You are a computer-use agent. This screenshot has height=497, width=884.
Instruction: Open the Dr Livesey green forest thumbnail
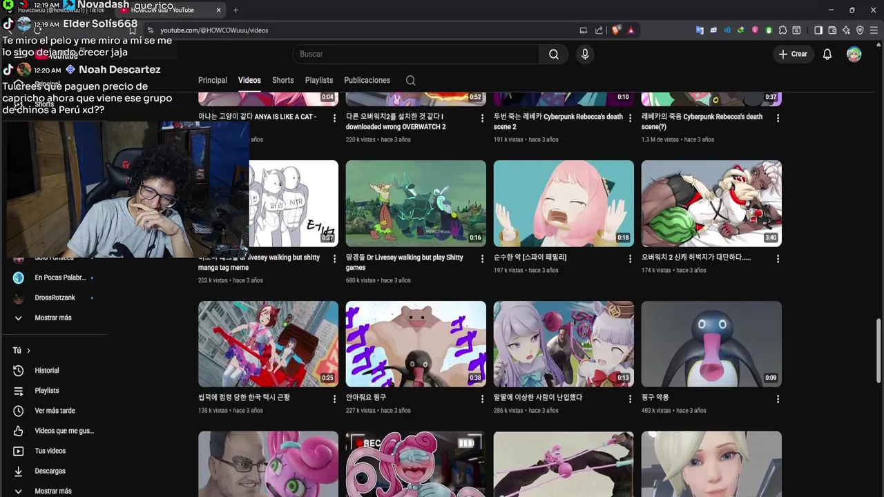[x=416, y=204]
